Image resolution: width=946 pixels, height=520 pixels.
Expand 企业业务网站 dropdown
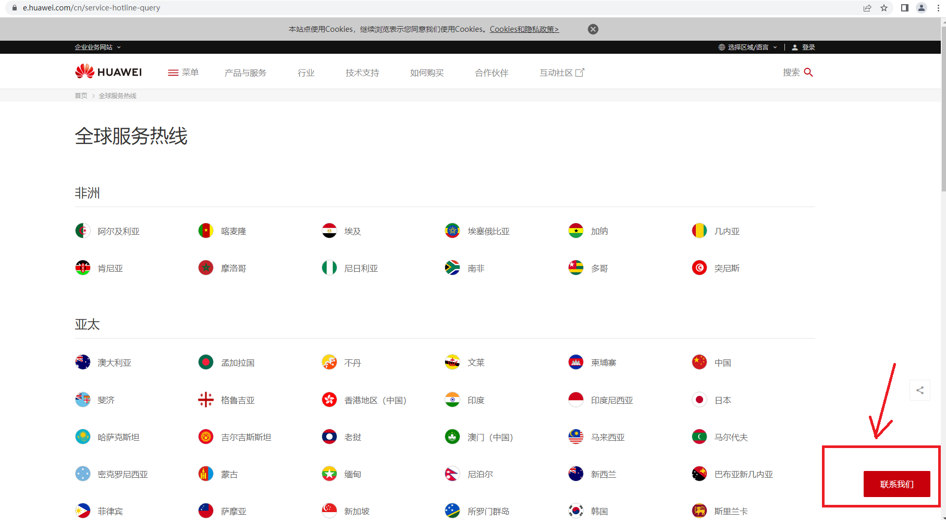click(97, 47)
